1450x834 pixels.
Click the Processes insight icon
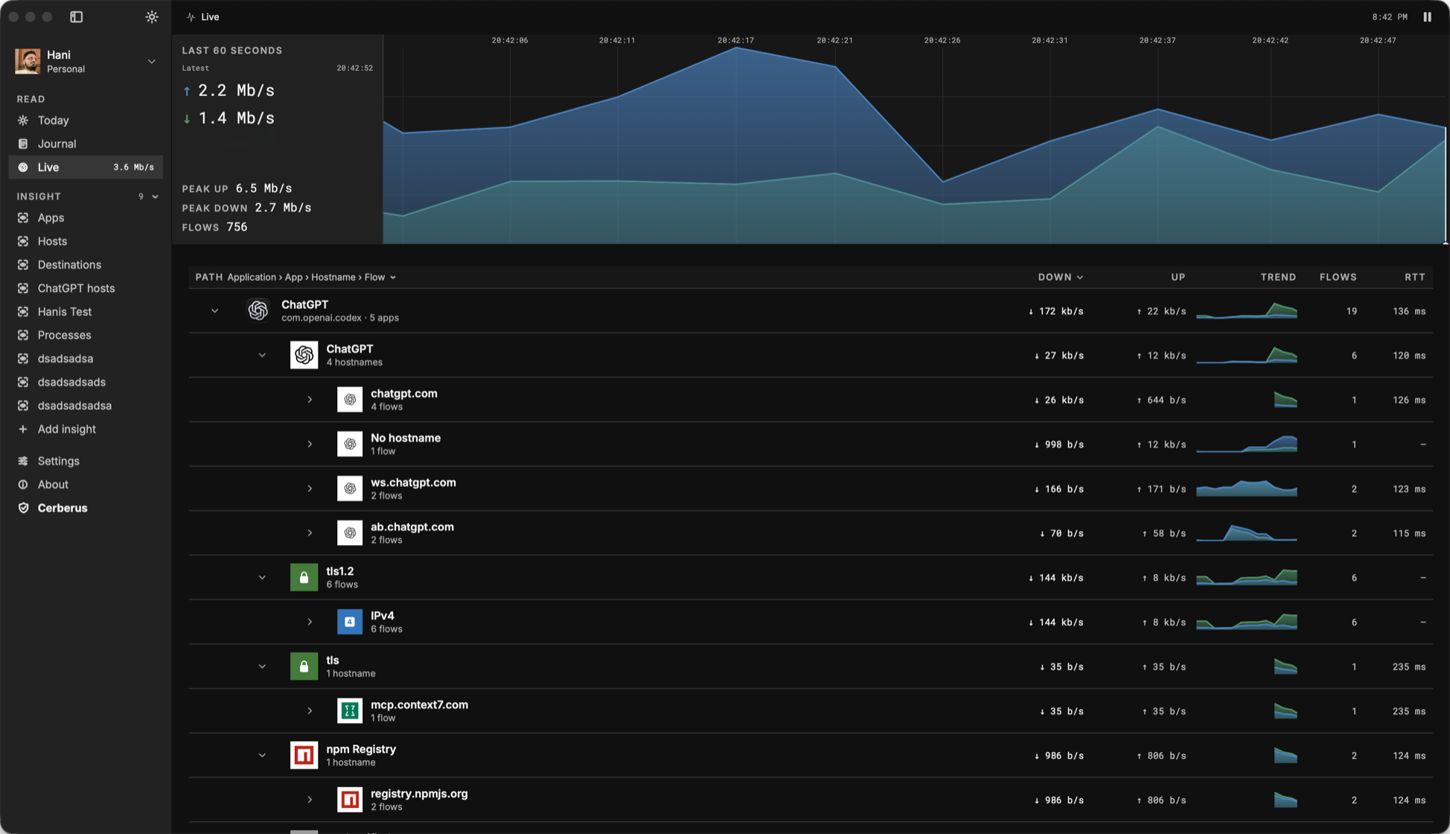(x=23, y=335)
